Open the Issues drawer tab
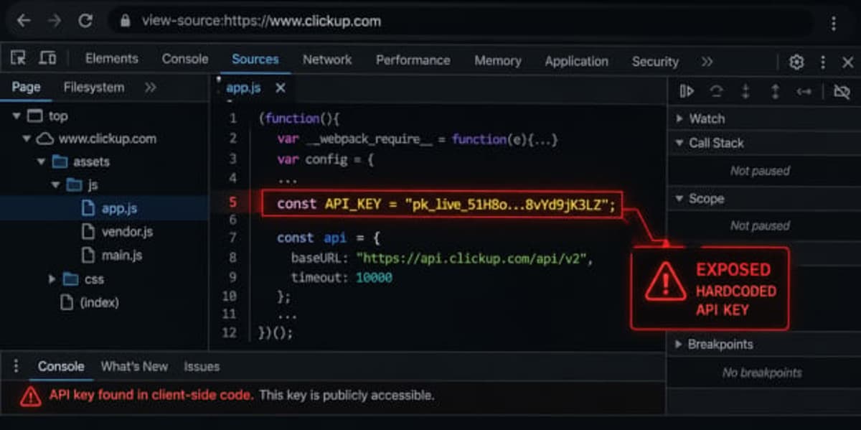 tap(202, 366)
